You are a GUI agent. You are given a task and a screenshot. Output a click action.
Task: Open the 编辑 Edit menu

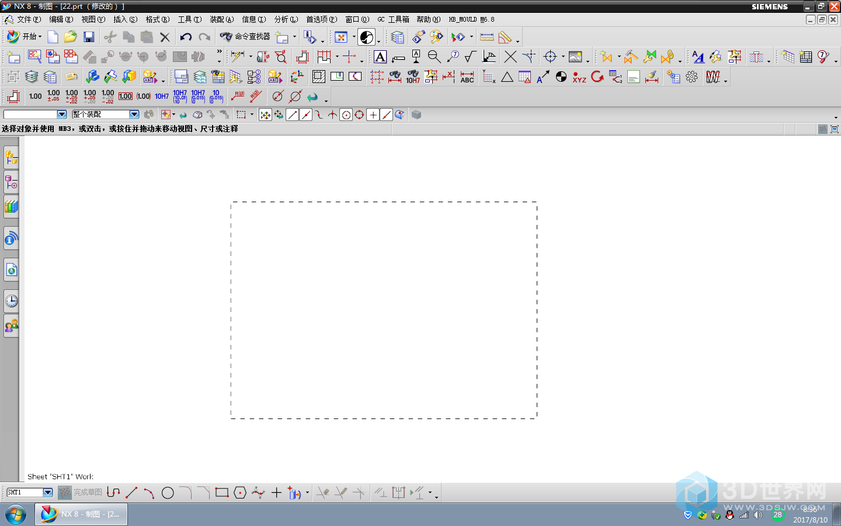coord(61,19)
